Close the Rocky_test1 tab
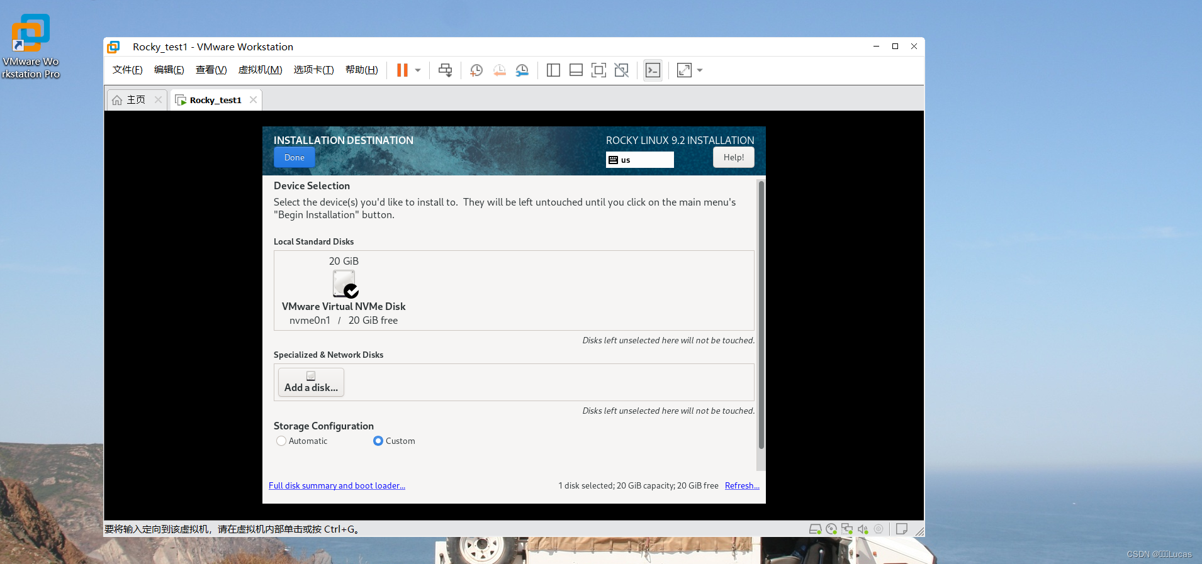 pos(253,100)
